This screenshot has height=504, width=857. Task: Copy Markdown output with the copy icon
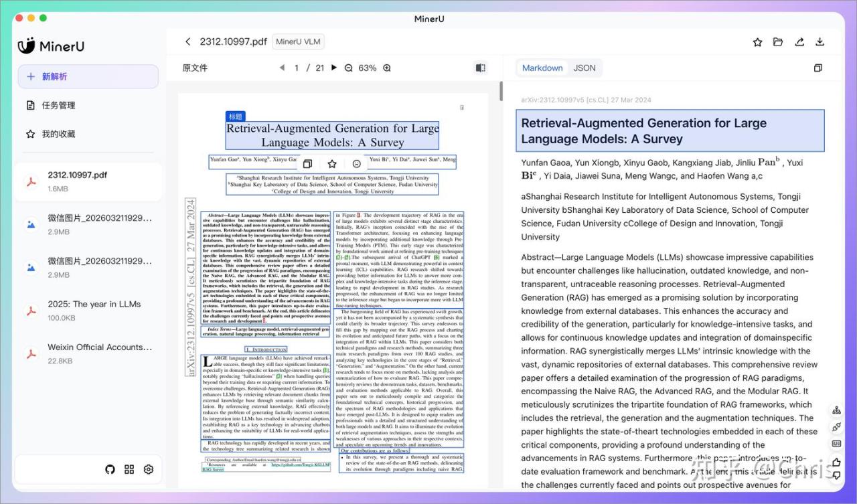pos(817,68)
